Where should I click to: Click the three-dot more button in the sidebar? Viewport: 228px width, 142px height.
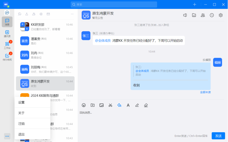[7, 136]
